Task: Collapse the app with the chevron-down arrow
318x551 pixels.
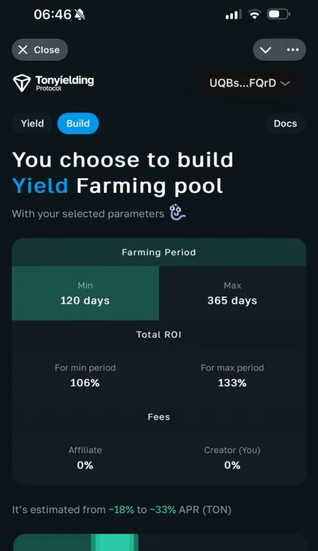Action: coord(265,50)
